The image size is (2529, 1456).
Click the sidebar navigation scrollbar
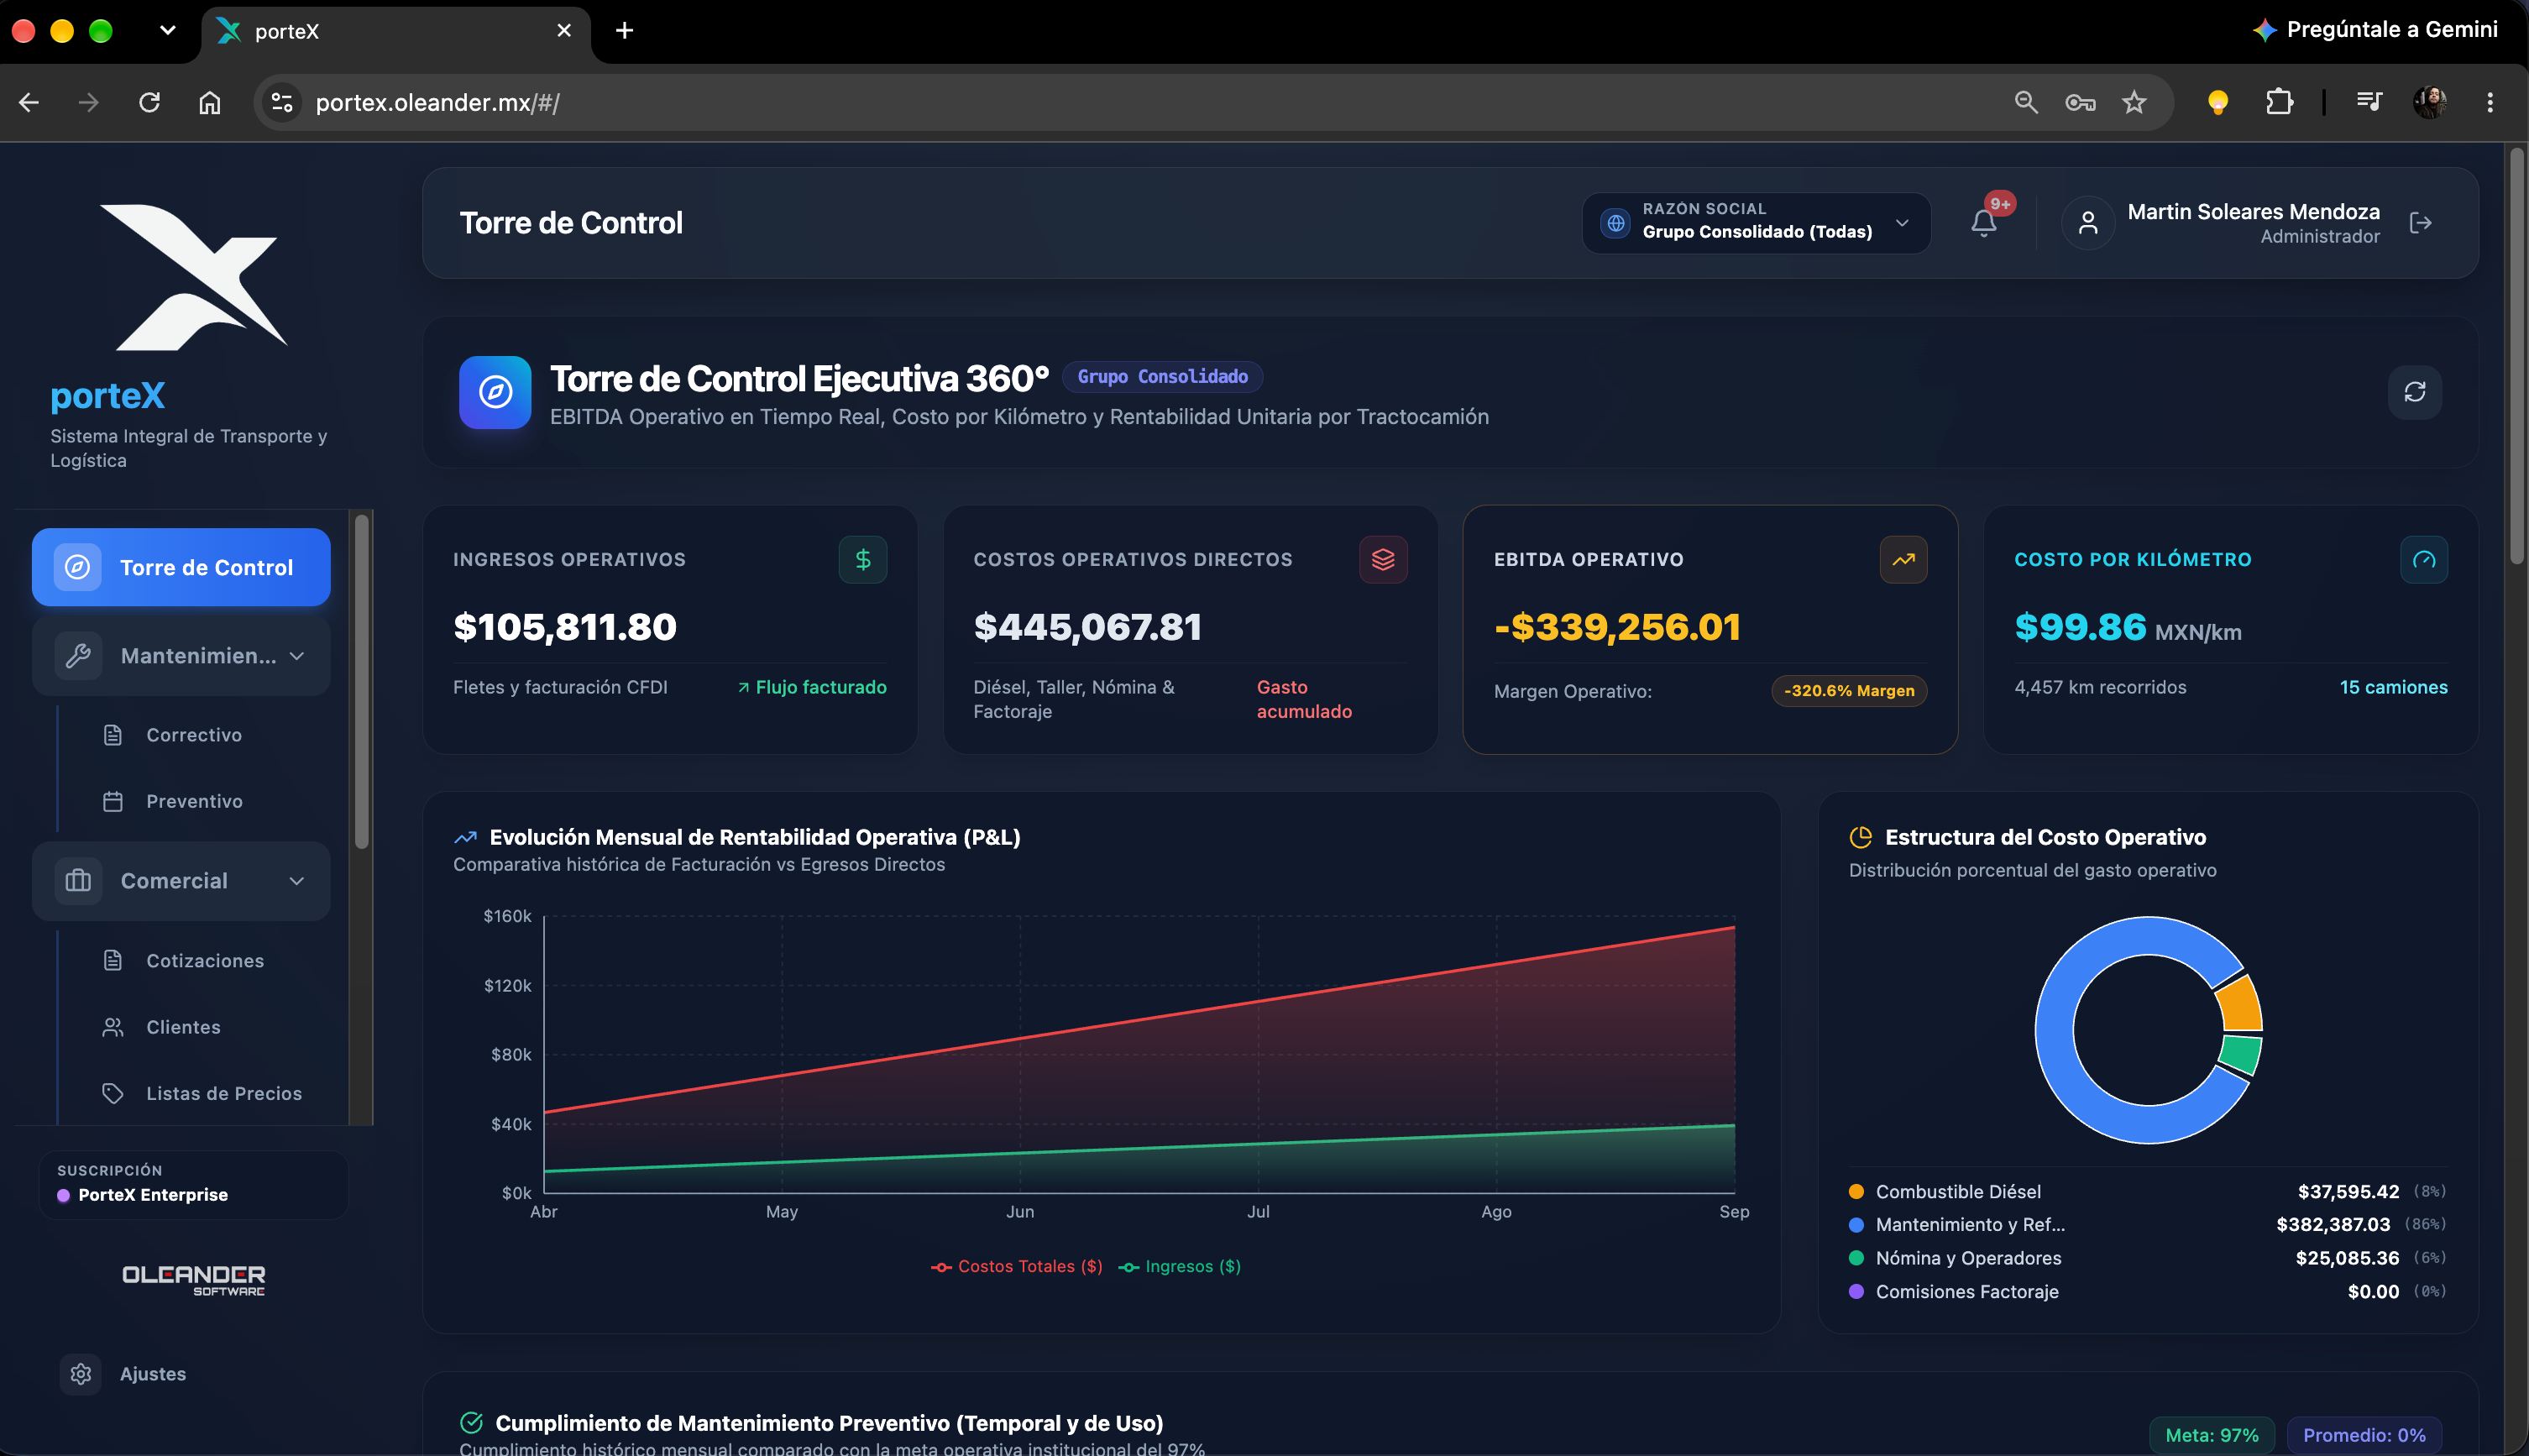coord(361,680)
